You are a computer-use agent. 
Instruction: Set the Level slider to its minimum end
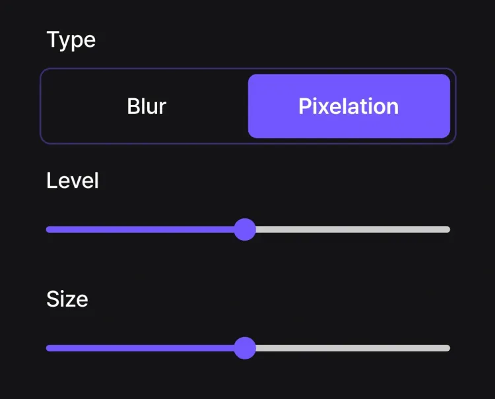(48, 230)
